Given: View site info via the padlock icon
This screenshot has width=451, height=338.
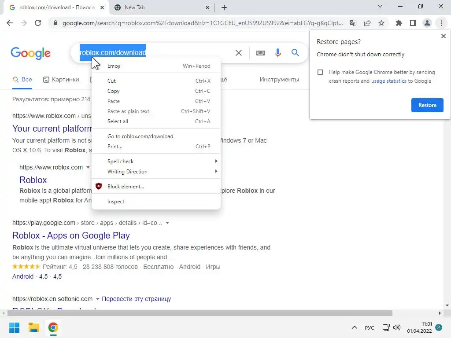Looking at the screenshot, I should [x=55, y=23].
